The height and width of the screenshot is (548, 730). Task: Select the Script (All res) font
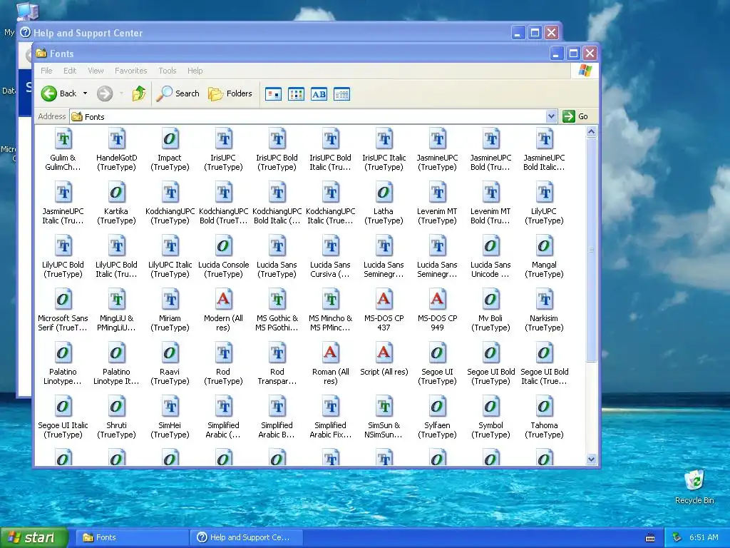(384, 359)
